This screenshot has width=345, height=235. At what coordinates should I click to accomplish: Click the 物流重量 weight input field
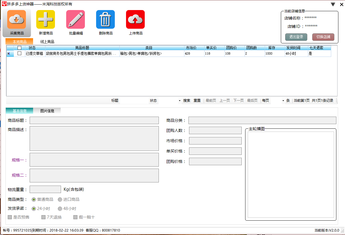[45, 189]
